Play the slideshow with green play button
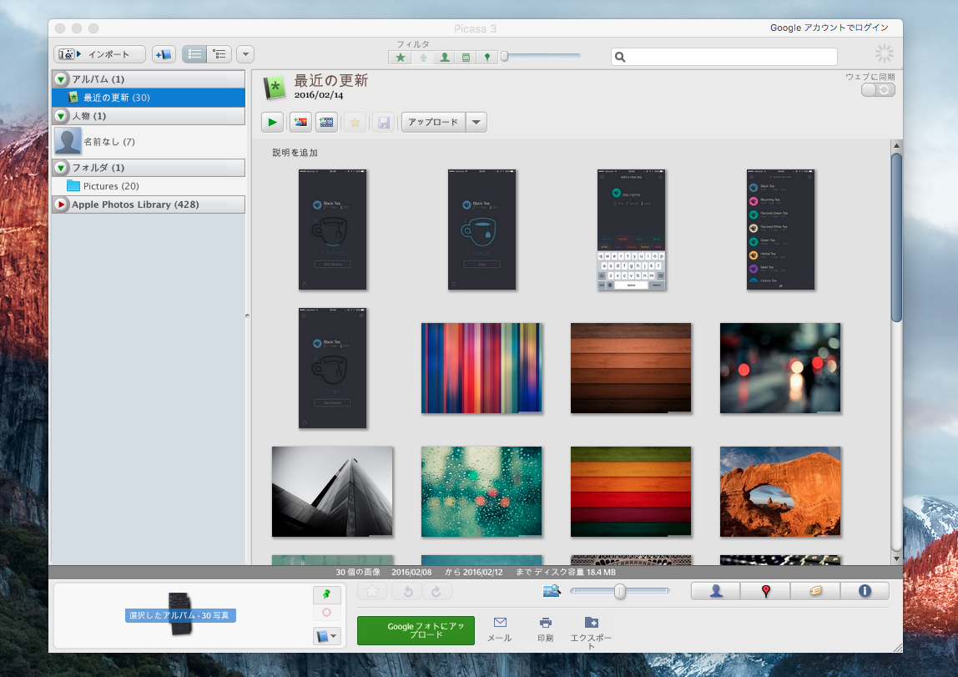 pyautogui.click(x=272, y=123)
